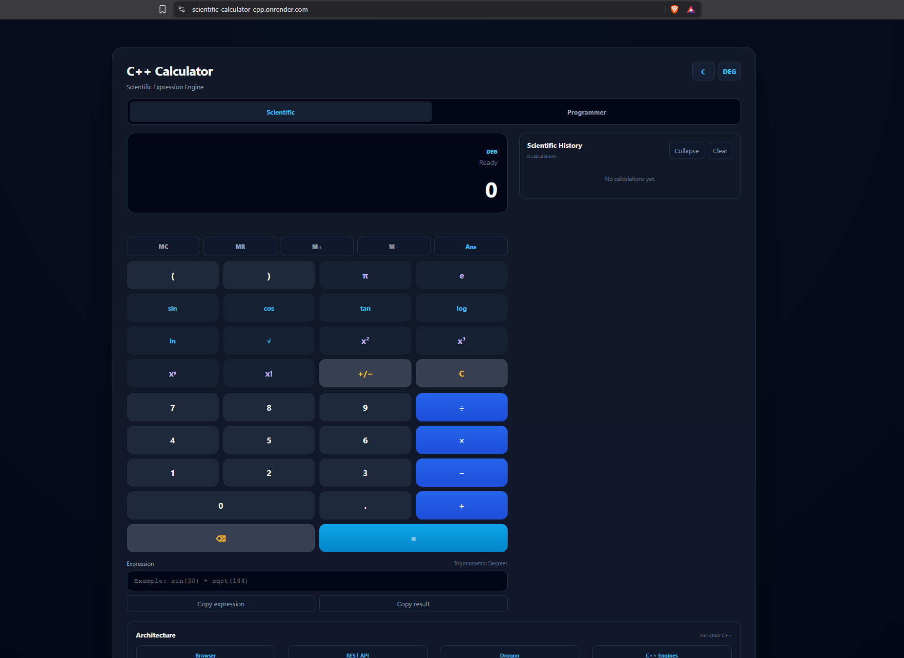Select the tan function key
Screen dimensions: 904x658
pyautogui.click(x=365, y=308)
